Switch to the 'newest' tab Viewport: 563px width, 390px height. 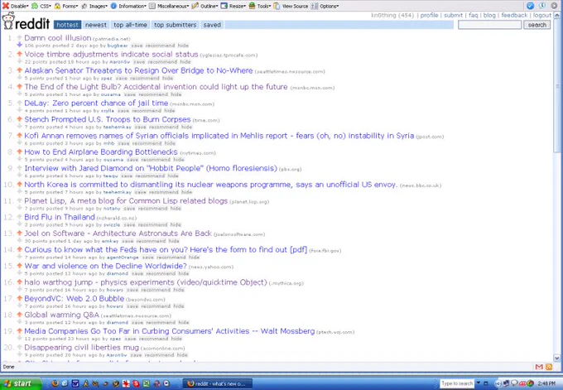[96, 25]
